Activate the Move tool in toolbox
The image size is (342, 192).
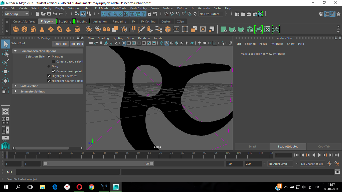click(x=6, y=72)
